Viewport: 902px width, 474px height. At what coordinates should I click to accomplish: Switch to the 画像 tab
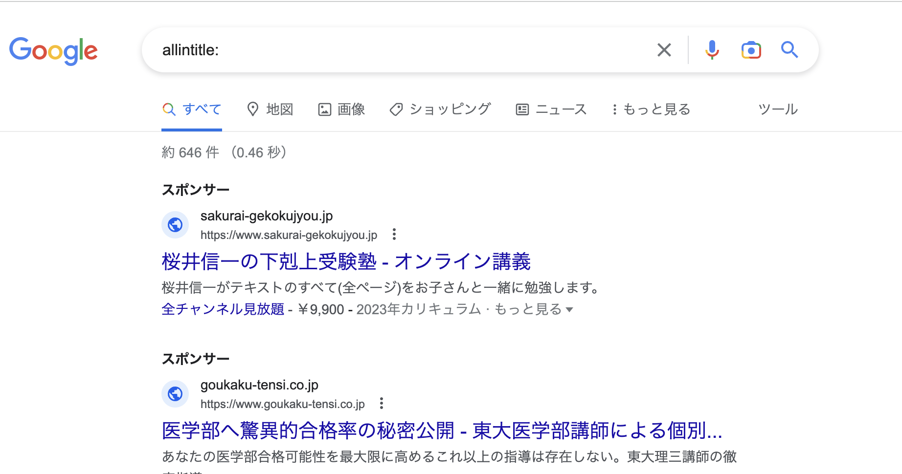click(342, 109)
